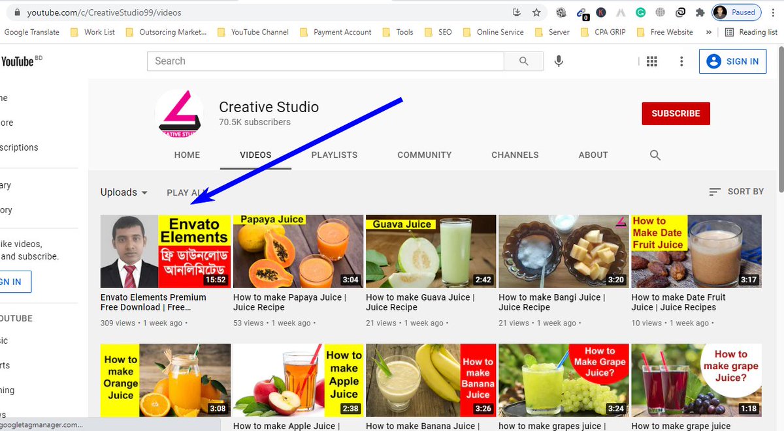Screen dimensions: 784x431
Task: Click the overlapping rounded squares extension icon
Action: pyautogui.click(x=680, y=12)
